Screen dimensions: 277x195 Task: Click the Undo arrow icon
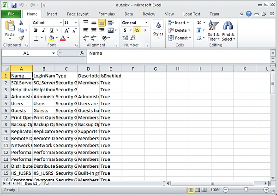point(21,5)
